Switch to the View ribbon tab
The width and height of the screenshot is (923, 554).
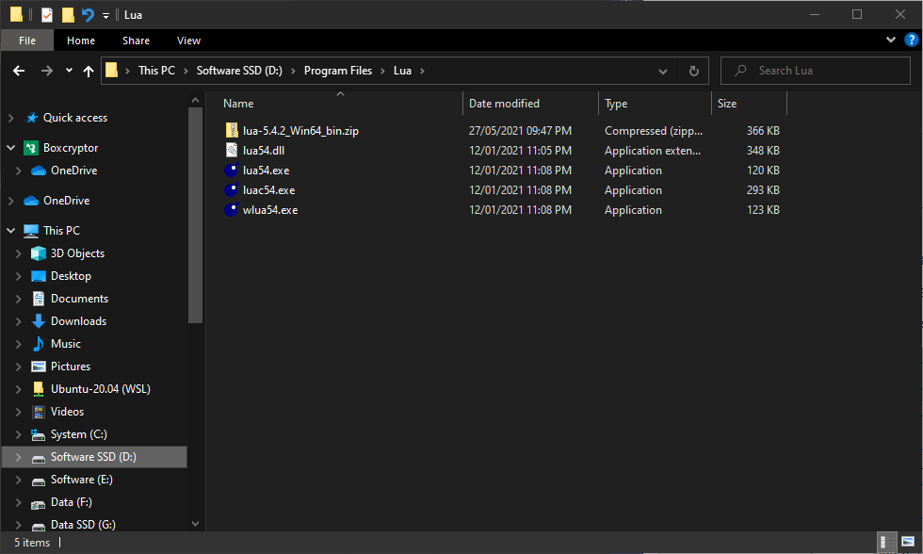(188, 41)
